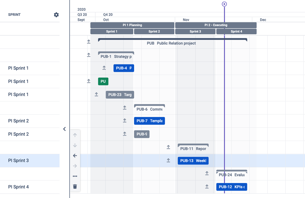Viewport: 305px width, 198px height.
Task: Click the move down arrow in floating toolbar
Action: click(x=75, y=145)
